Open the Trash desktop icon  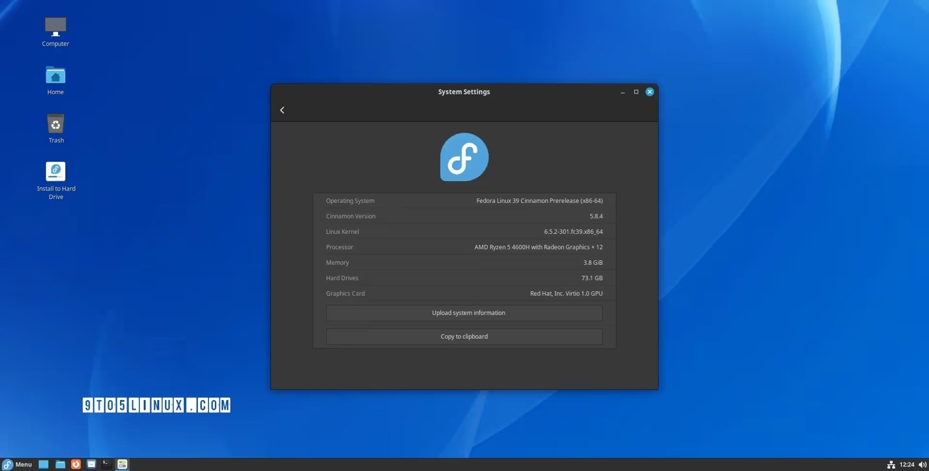[x=55, y=128]
